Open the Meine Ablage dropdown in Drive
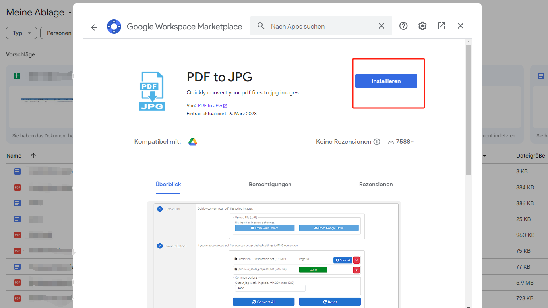Screen dimensions: 548x308 tap(39, 12)
